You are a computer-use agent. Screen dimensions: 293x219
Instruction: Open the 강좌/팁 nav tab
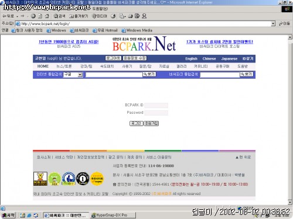tap(86, 66)
